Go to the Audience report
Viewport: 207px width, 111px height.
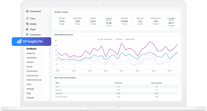(31, 53)
